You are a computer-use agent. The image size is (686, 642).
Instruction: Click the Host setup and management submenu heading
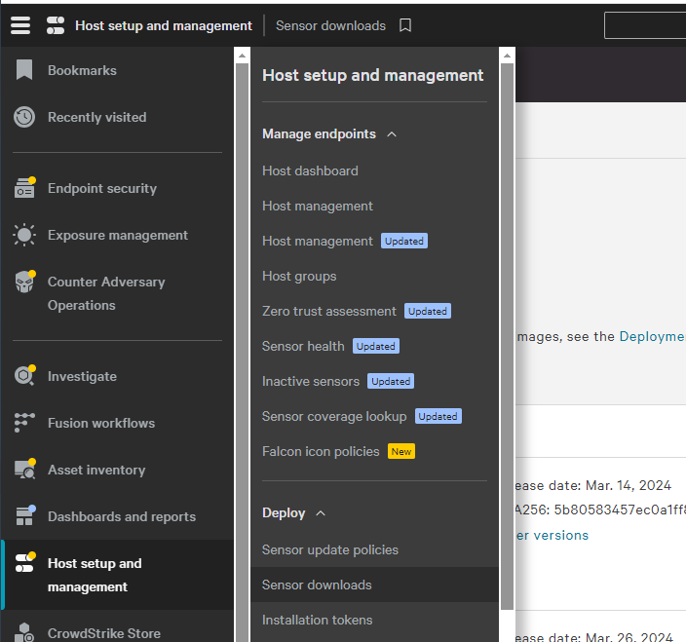tap(373, 75)
